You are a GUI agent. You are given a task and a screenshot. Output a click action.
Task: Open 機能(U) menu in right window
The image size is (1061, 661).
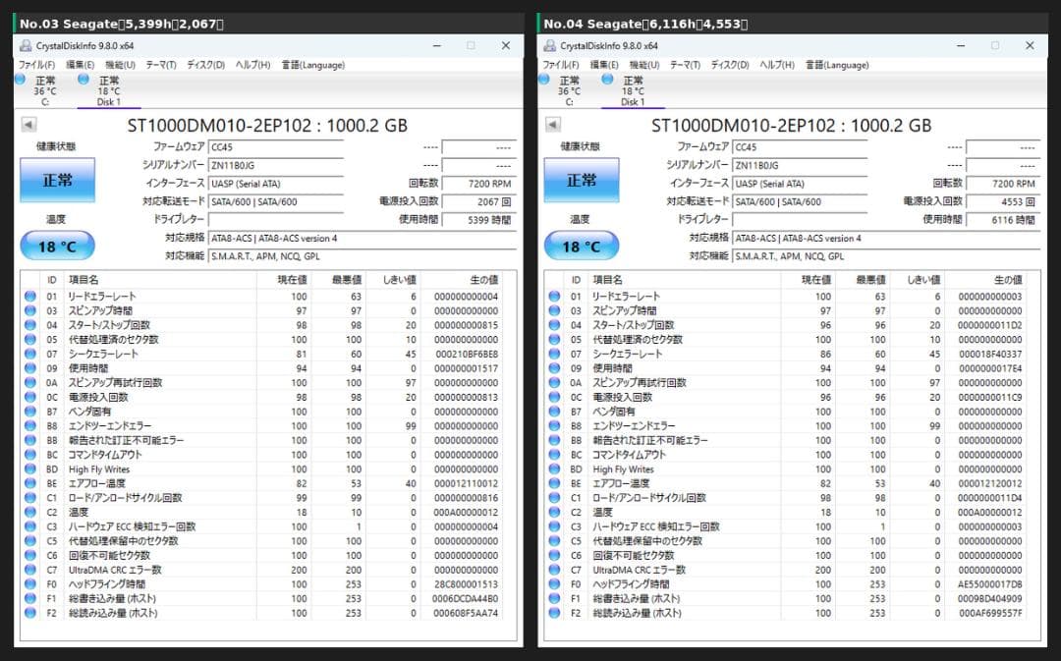click(x=644, y=65)
